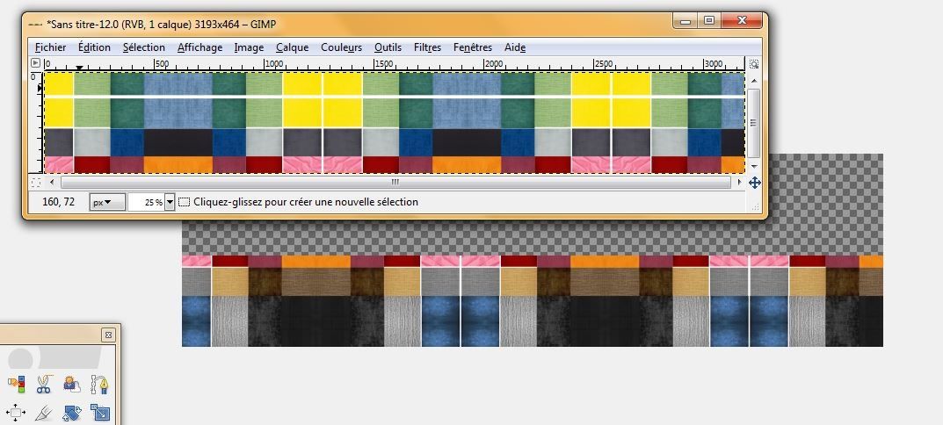Maximize the GIMP image window
Screen dimensions: 943x425
[709, 21]
